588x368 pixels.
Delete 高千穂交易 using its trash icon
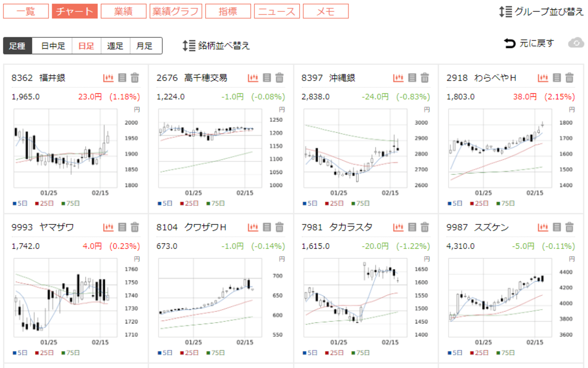(279, 78)
